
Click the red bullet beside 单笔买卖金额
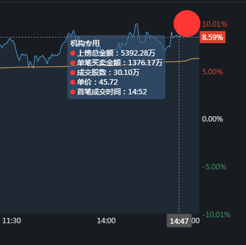click(73, 63)
